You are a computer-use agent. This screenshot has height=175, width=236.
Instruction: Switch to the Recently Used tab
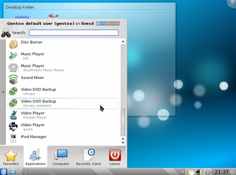tap(88, 157)
